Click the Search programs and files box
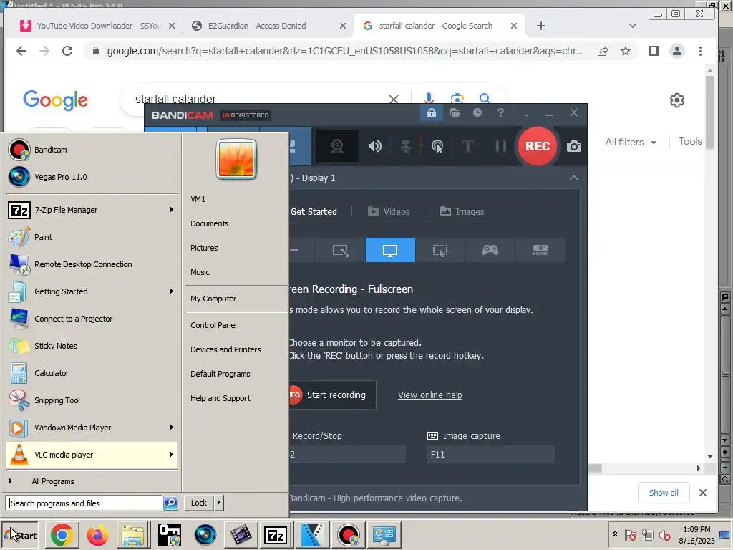The width and height of the screenshot is (733, 550). [84, 503]
